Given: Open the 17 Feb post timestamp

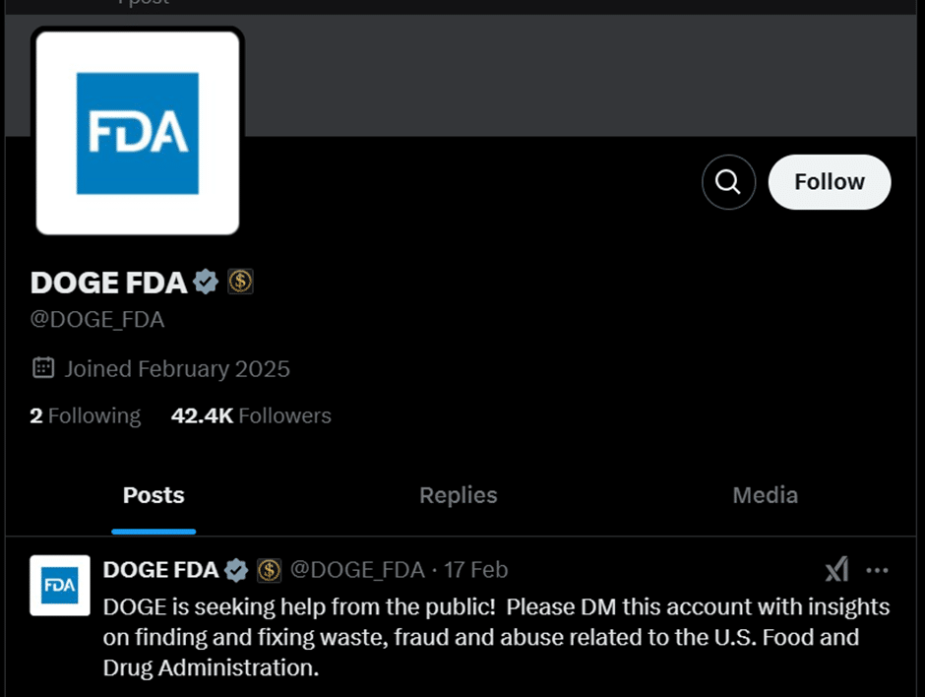Looking at the screenshot, I should tap(475, 570).
